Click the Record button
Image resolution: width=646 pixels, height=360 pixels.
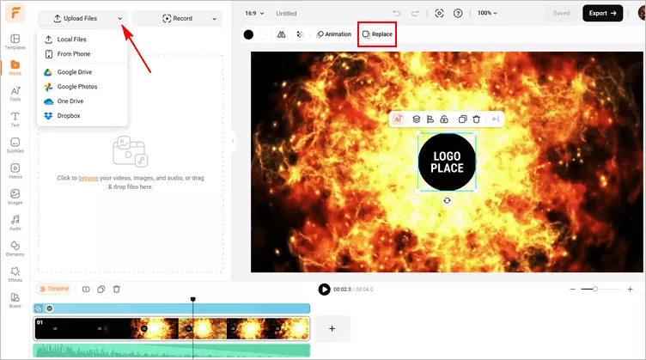(177, 19)
